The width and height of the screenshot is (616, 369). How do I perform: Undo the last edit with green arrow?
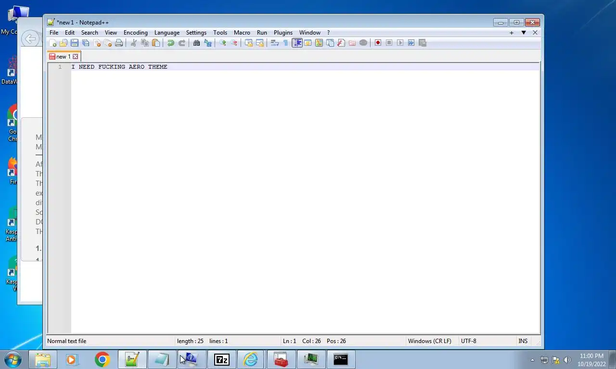(171, 43)
